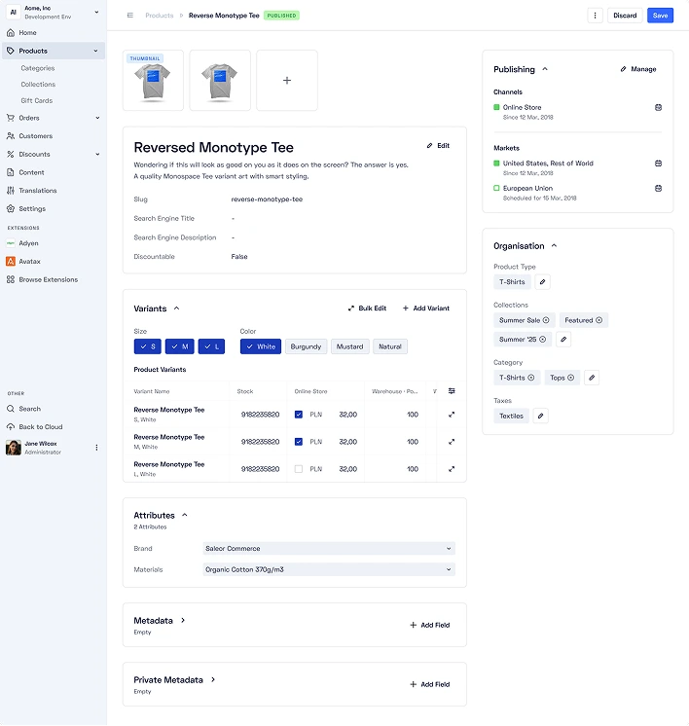Open calendar icon for Online Store channel

pyautogui.click(x=658, y=107)
